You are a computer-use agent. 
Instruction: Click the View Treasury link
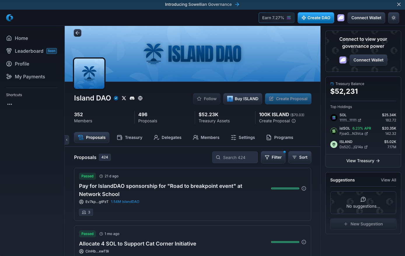(x=363, y=161)
